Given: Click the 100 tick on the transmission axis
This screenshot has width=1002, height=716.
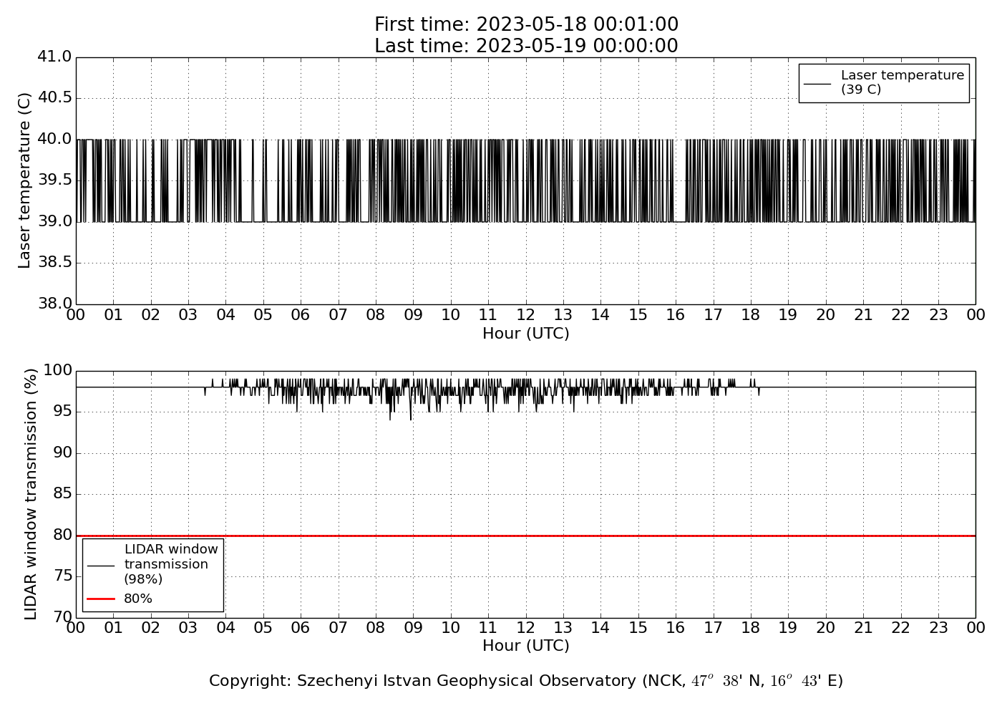Looking at the screenshot, I should point(58,370).
